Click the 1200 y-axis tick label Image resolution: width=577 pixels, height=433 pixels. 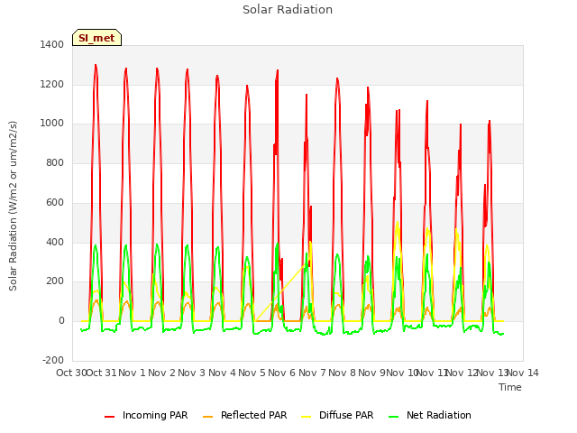[x=52, y=84]
